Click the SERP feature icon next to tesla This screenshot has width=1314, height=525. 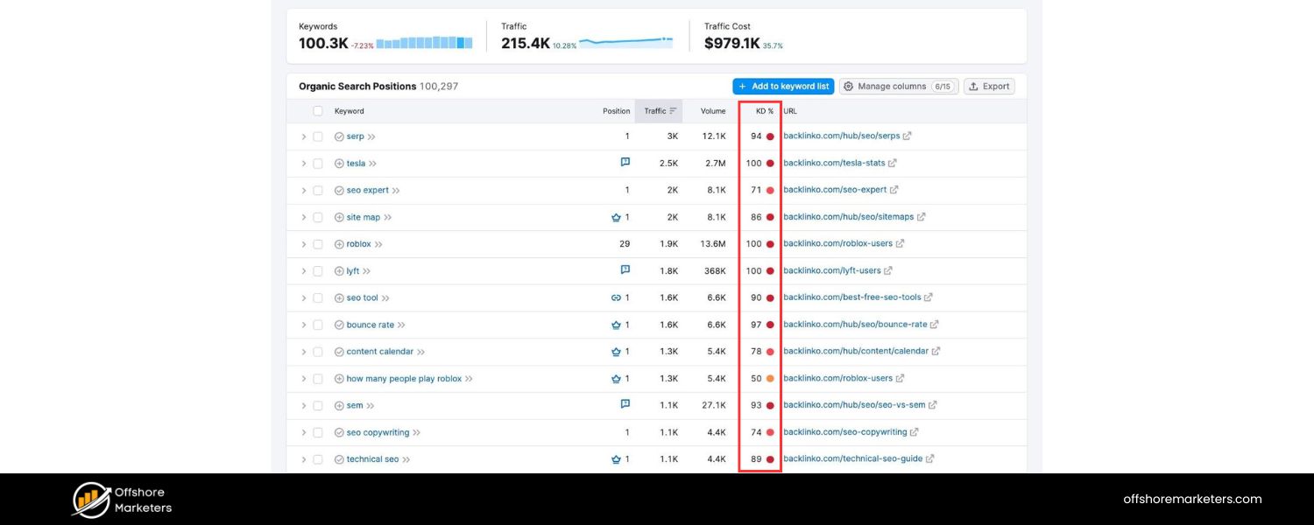(x=625, y=162)
